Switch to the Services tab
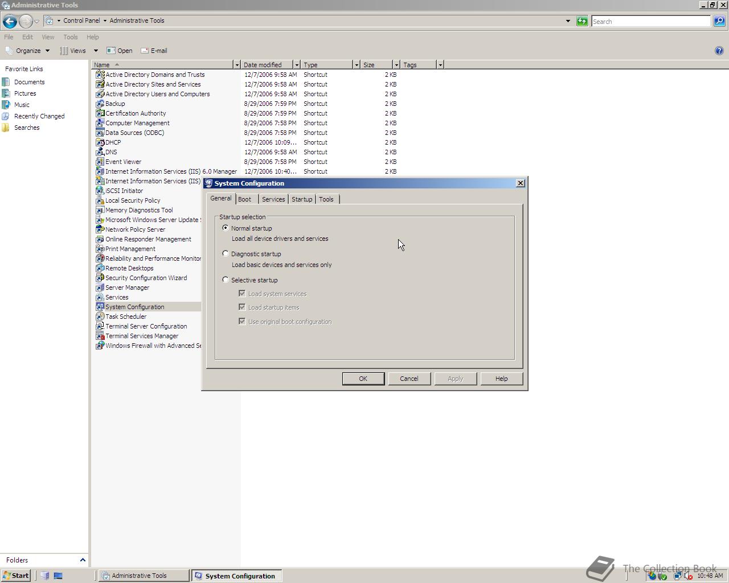 [273, 199]
